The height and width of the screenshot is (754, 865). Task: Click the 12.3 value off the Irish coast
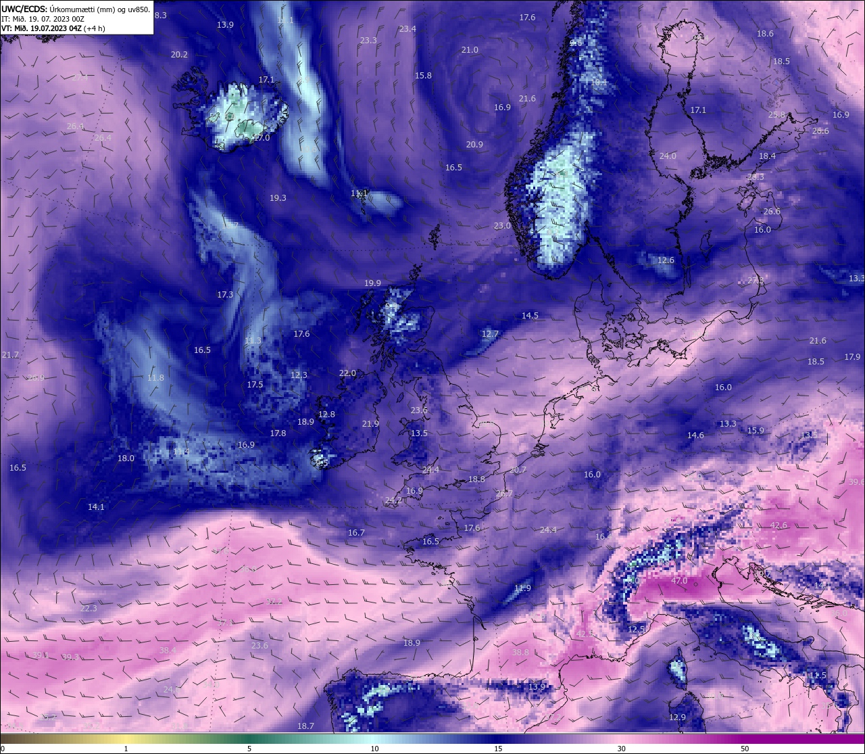tap(299, 375)
